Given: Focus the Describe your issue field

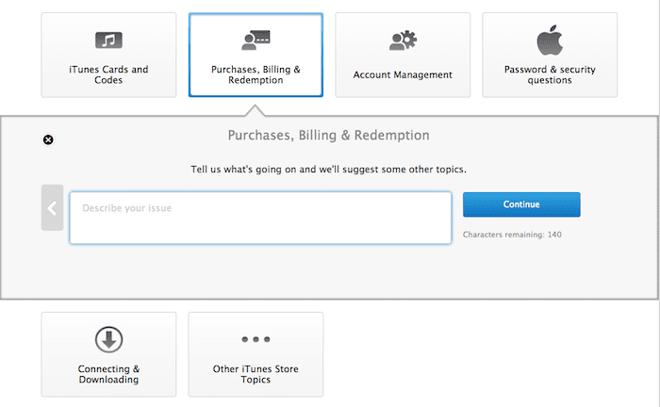Looking at the screenshot, I should coord(260,218).
